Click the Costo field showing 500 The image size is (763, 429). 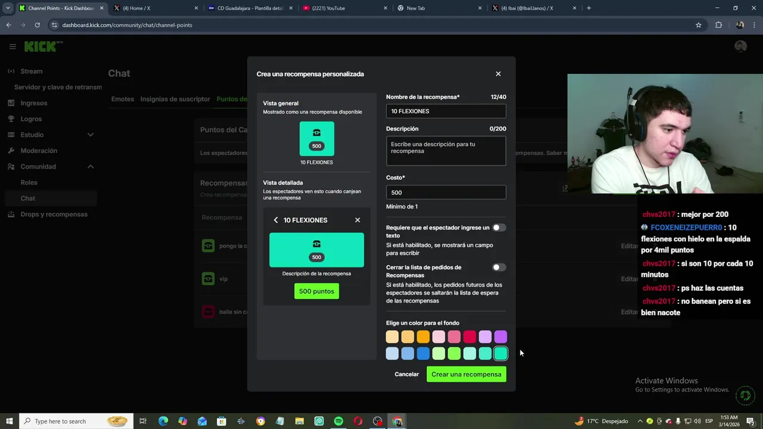[446, 192]
